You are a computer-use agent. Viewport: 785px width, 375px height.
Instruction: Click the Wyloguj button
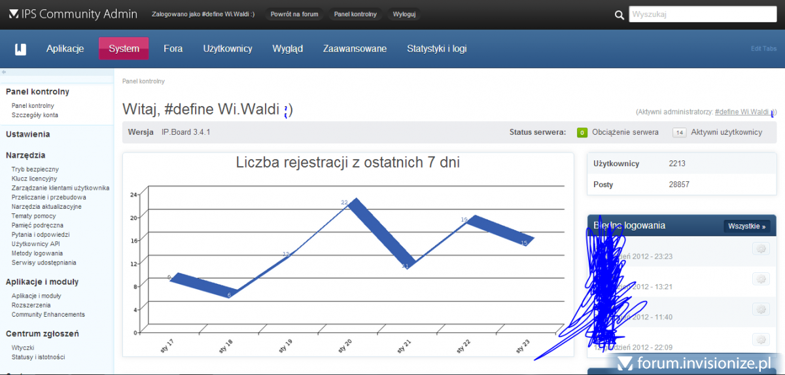404,14
